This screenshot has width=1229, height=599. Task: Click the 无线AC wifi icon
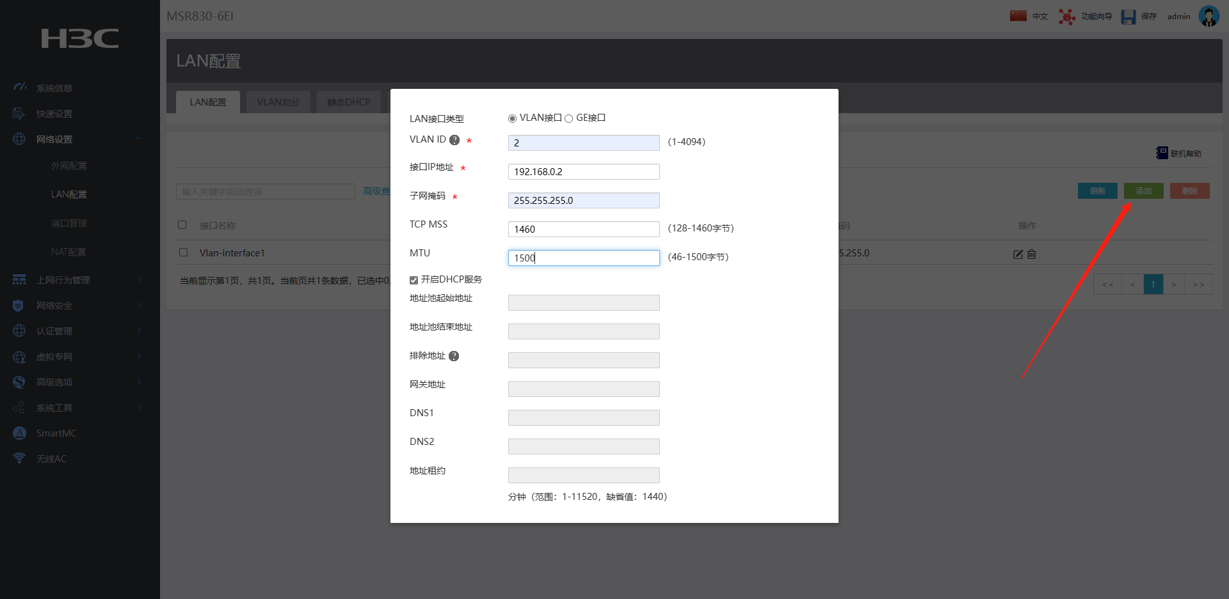[19, 458]
